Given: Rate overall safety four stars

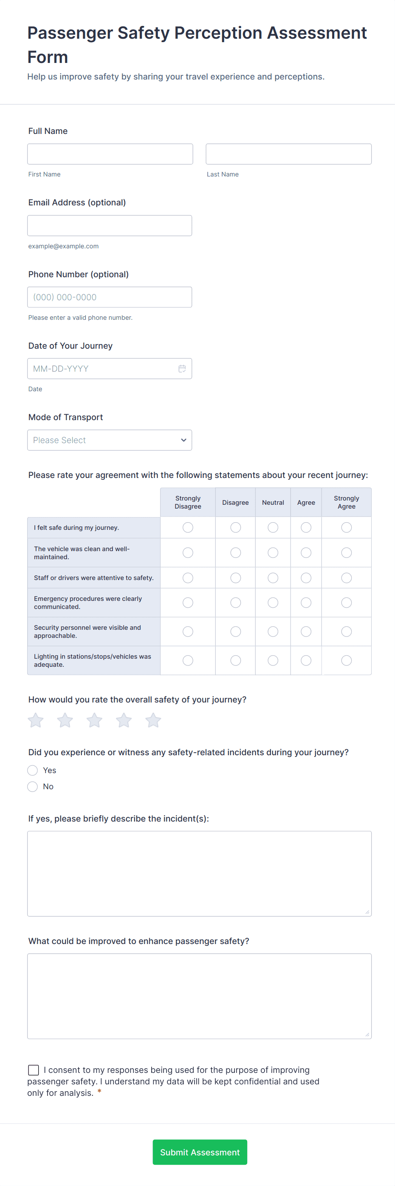Looking at the screenshot, I should pos(124,720).
